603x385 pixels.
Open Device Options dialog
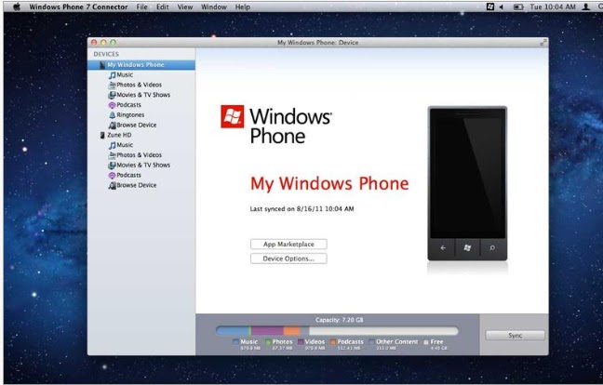click(288, 259)
